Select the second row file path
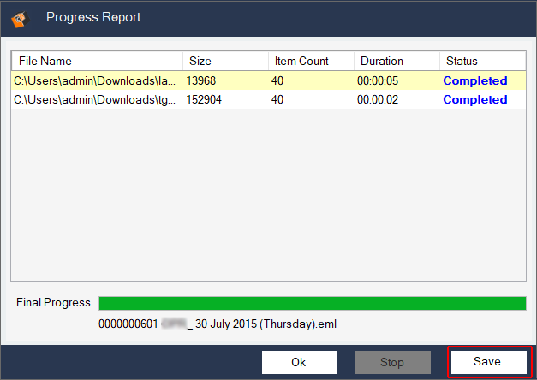This screenshot has width=537, height=380. [95, 99]
